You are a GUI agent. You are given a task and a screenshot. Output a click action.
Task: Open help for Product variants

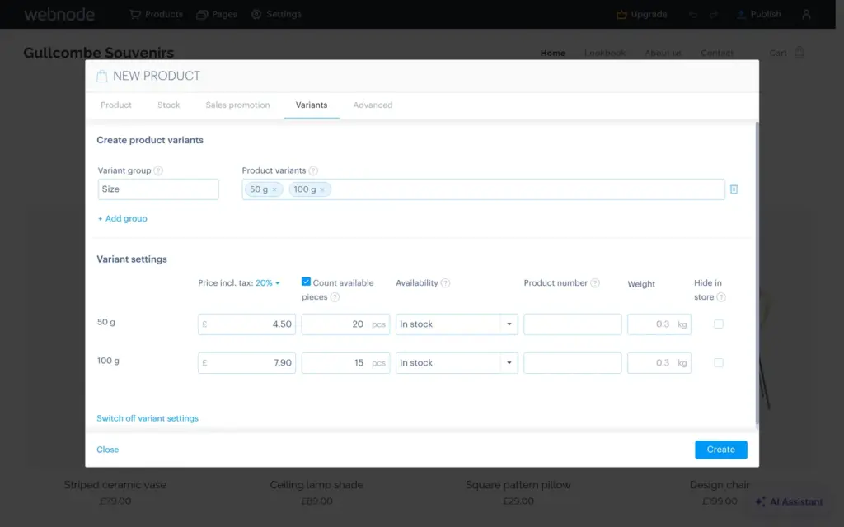[313, 170]
